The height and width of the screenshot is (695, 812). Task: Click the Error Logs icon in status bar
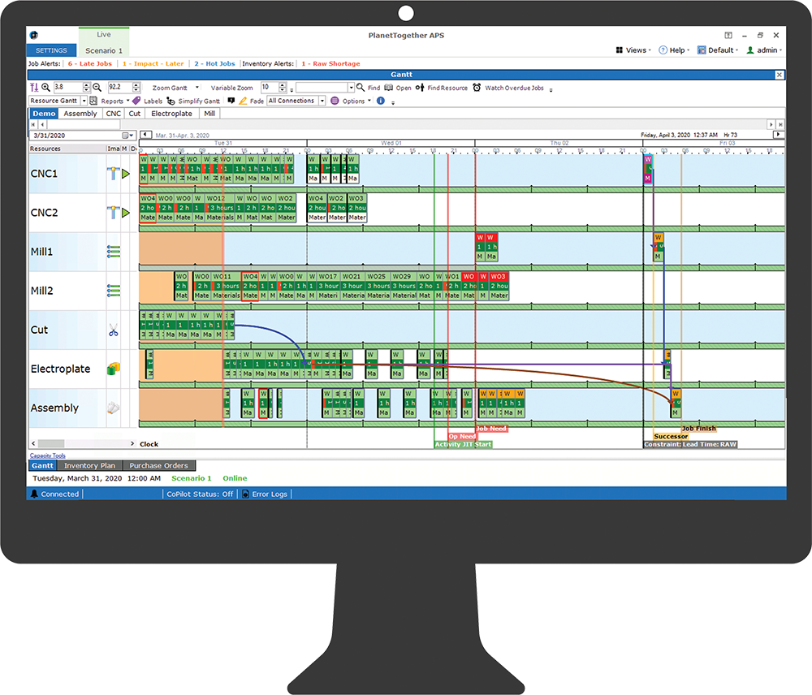pos(245,494)
